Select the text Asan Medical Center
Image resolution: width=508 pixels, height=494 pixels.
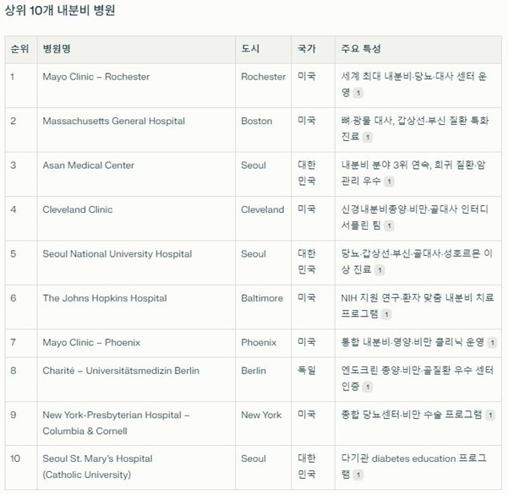[88, 166]
